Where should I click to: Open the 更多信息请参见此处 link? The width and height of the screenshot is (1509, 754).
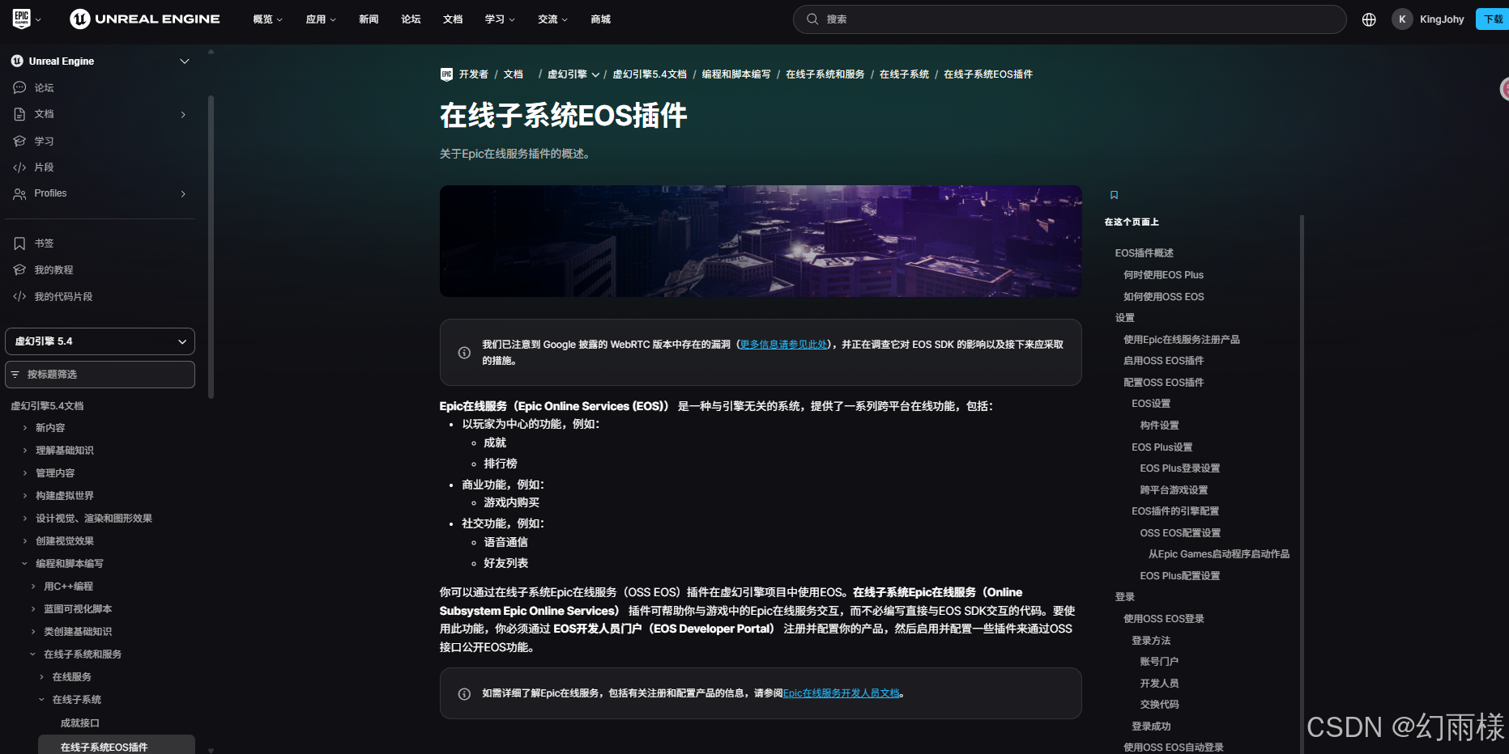(784, 345)
